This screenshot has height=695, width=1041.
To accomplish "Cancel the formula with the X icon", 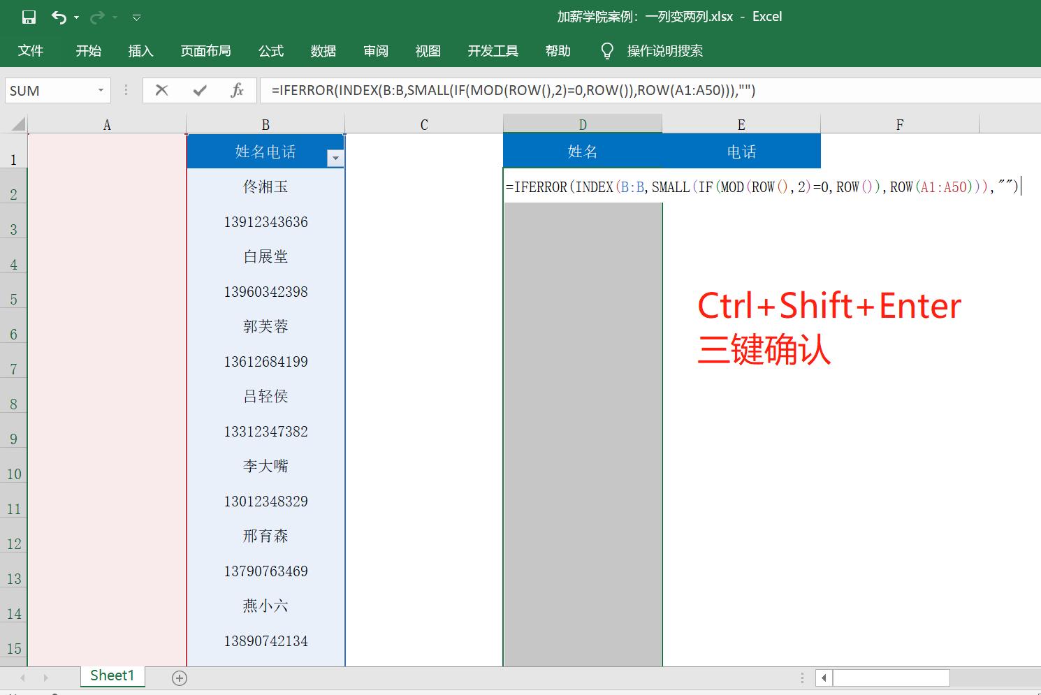I will [x=161, y=90].
